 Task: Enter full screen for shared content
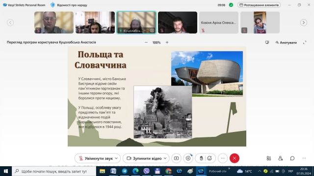(x=305, y=43)
